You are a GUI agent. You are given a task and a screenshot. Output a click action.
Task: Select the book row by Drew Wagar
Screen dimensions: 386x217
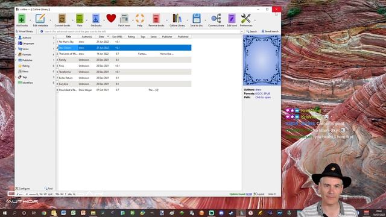click(124, 90)
